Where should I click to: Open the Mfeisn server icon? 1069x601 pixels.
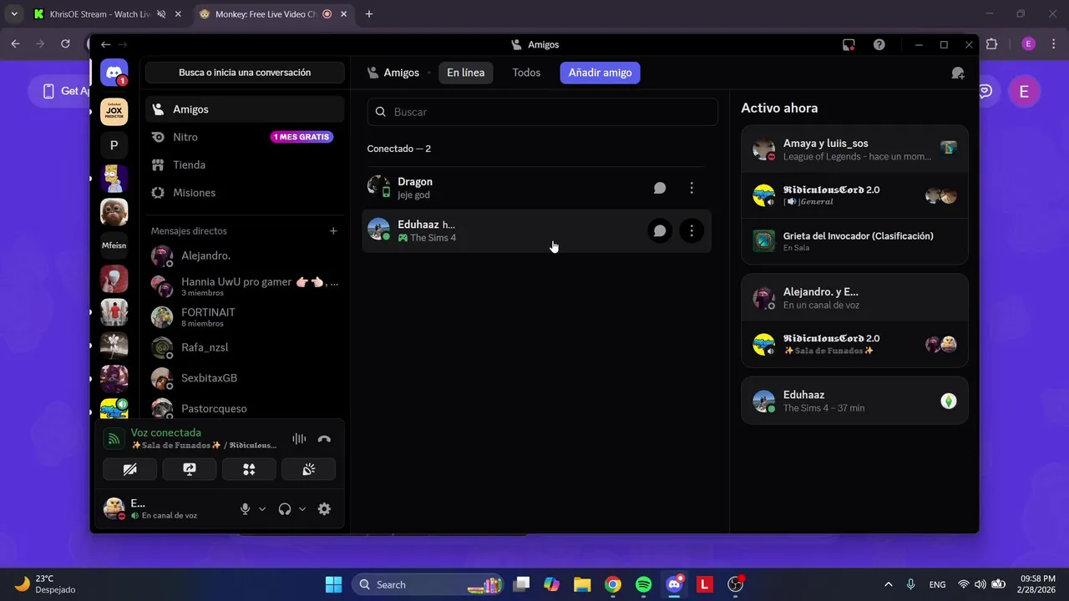114,245
